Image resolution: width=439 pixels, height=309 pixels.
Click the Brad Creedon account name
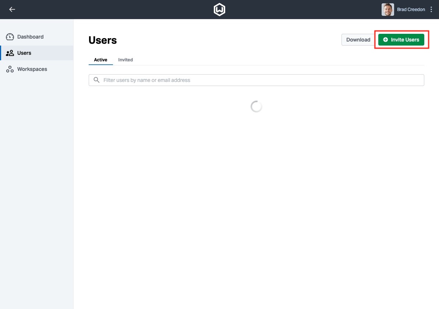click(411, 9)
